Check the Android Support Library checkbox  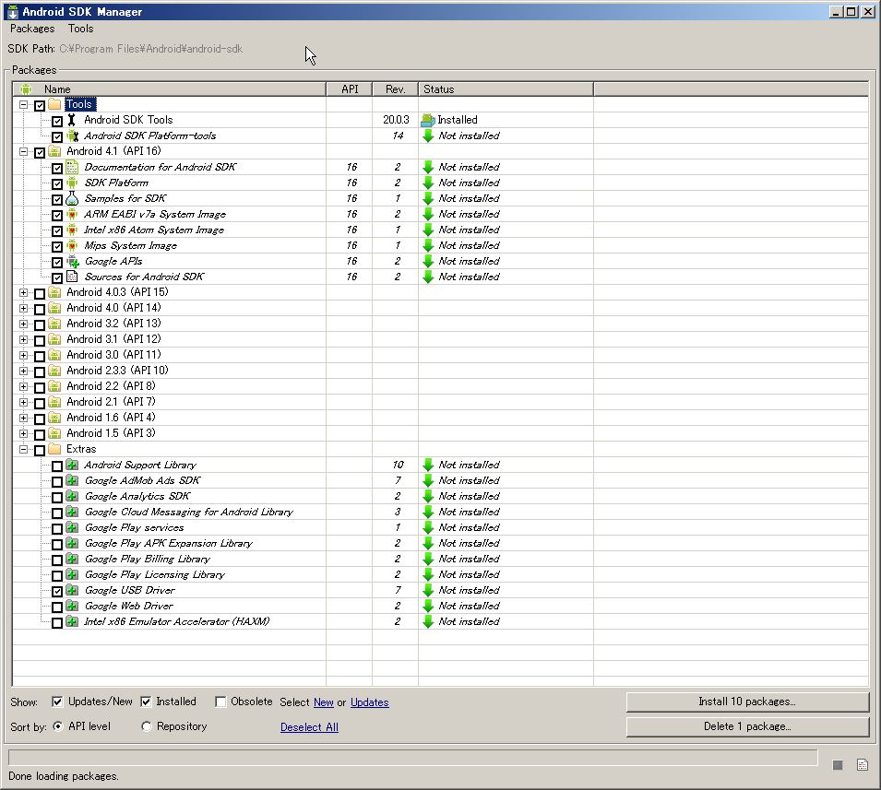[x=57, y=466]
